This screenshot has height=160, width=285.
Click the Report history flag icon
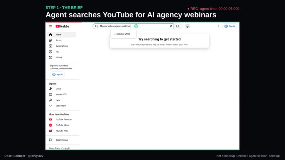coord(51,140)
